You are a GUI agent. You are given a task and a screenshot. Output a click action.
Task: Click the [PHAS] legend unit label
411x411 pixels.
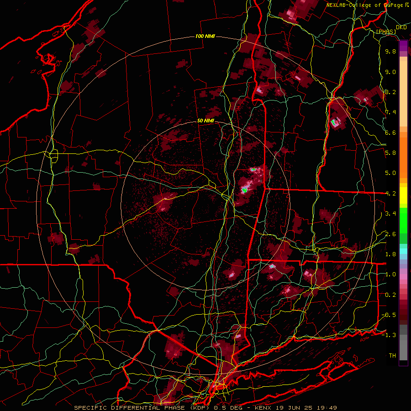tap(386, 32)
